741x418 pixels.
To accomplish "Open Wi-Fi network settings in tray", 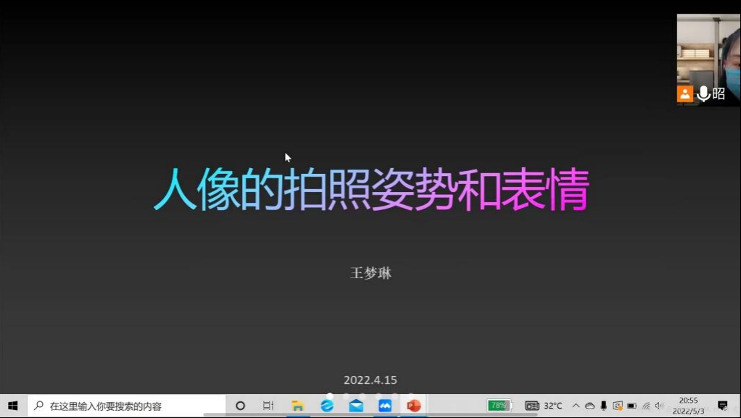I will 646,406.
